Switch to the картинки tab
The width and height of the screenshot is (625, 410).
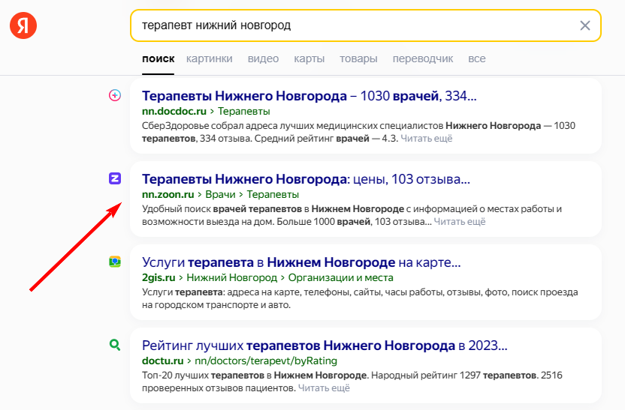click(x=210, y=59)
